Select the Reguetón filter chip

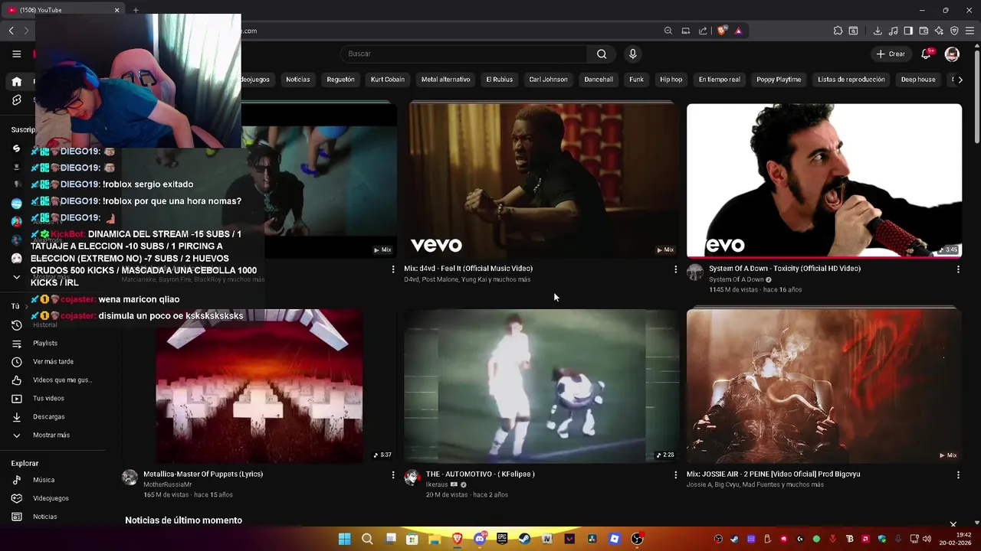(x=340, y=80)
